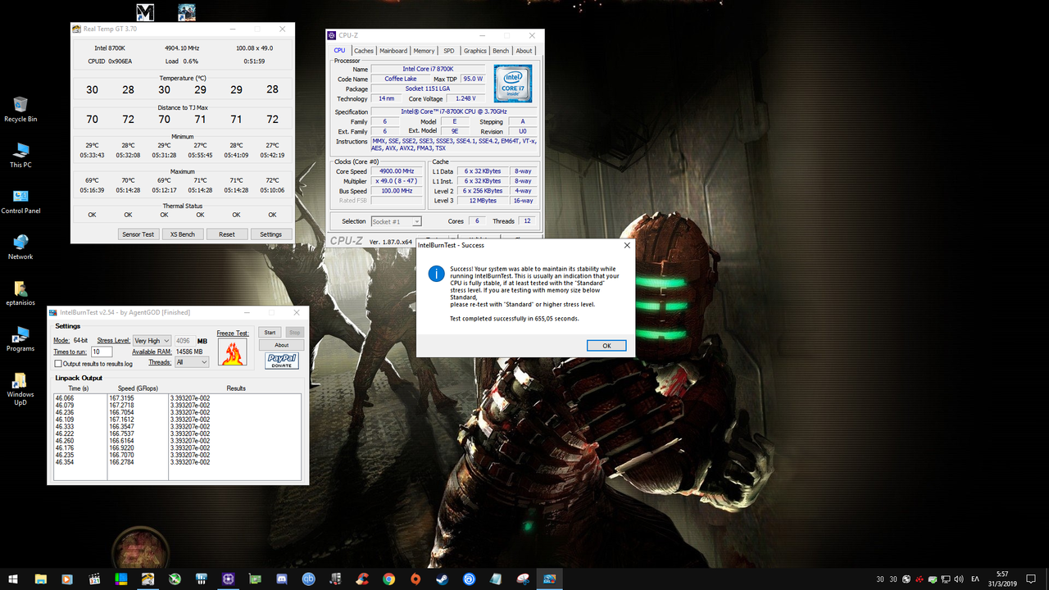Switch to the SPD tab in CPU-Z

[449, 51]
